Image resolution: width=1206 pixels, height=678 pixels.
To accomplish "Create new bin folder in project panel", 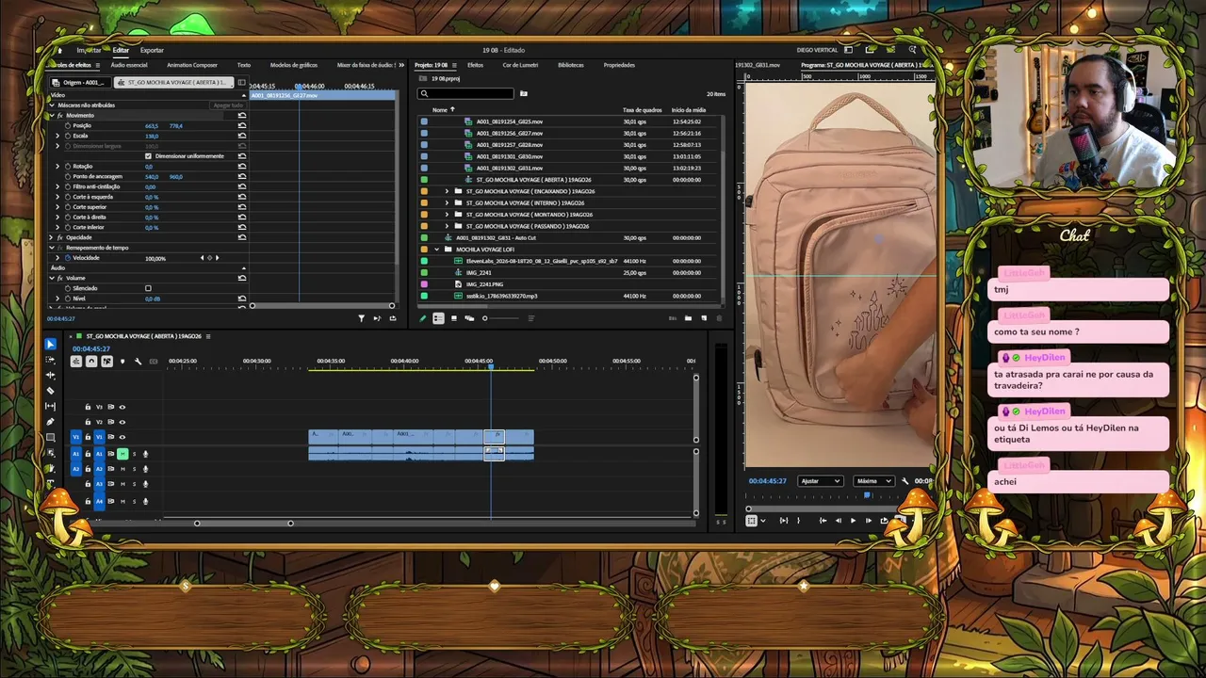I will pyautogui.click(x=688, y=318).
